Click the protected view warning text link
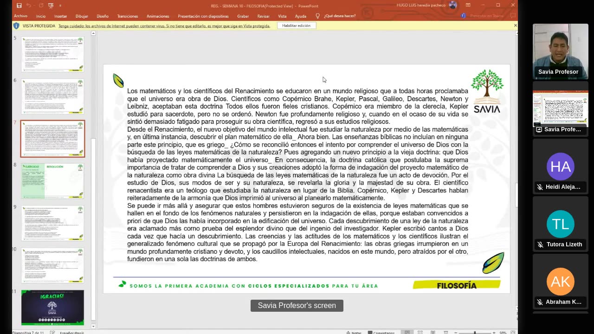The image size is (594, 334). (x=164, y=26)
